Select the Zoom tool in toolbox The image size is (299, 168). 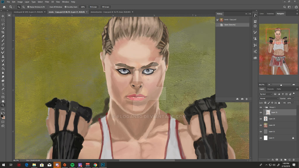coord(3,105)
